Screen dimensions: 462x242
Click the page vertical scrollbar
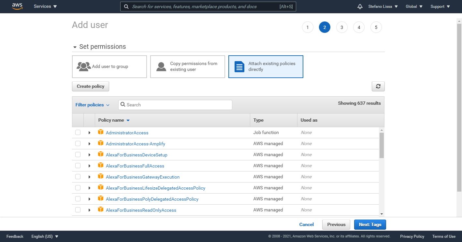(459, 107)
